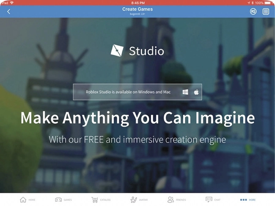This screenshot has height=206, width=275.
Task: Open the Catalog shopping cart tab
Action: 100,200
